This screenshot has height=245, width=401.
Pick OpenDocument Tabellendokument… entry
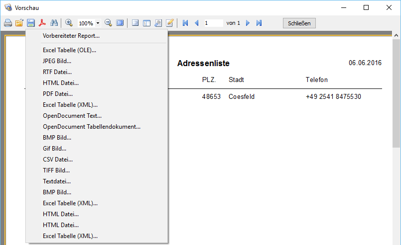[92, 127]
